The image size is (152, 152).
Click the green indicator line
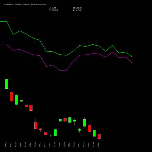[x=66, y=55]
